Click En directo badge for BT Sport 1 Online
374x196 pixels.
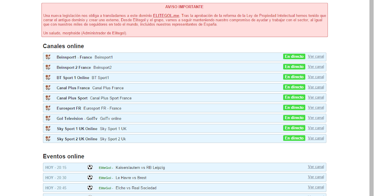(x=294, y=77)
